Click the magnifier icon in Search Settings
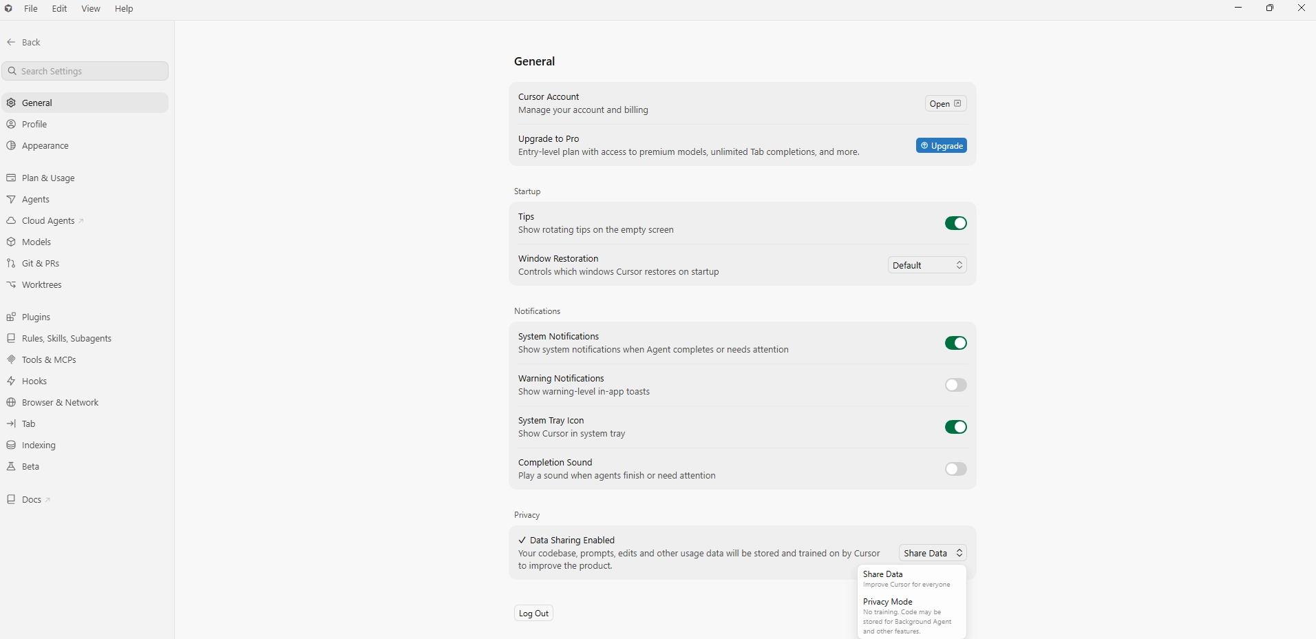This screenshot has width=1316, height=639. pyautogui.click(x=12, y=71)
